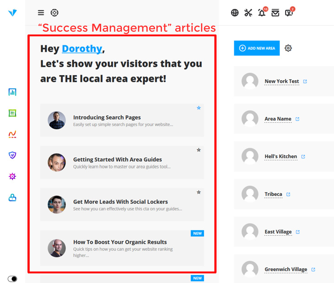Viewport: 334px width, 283px height.
Task: Open the Hell's Kitchen area
Action: coord(281,157)
